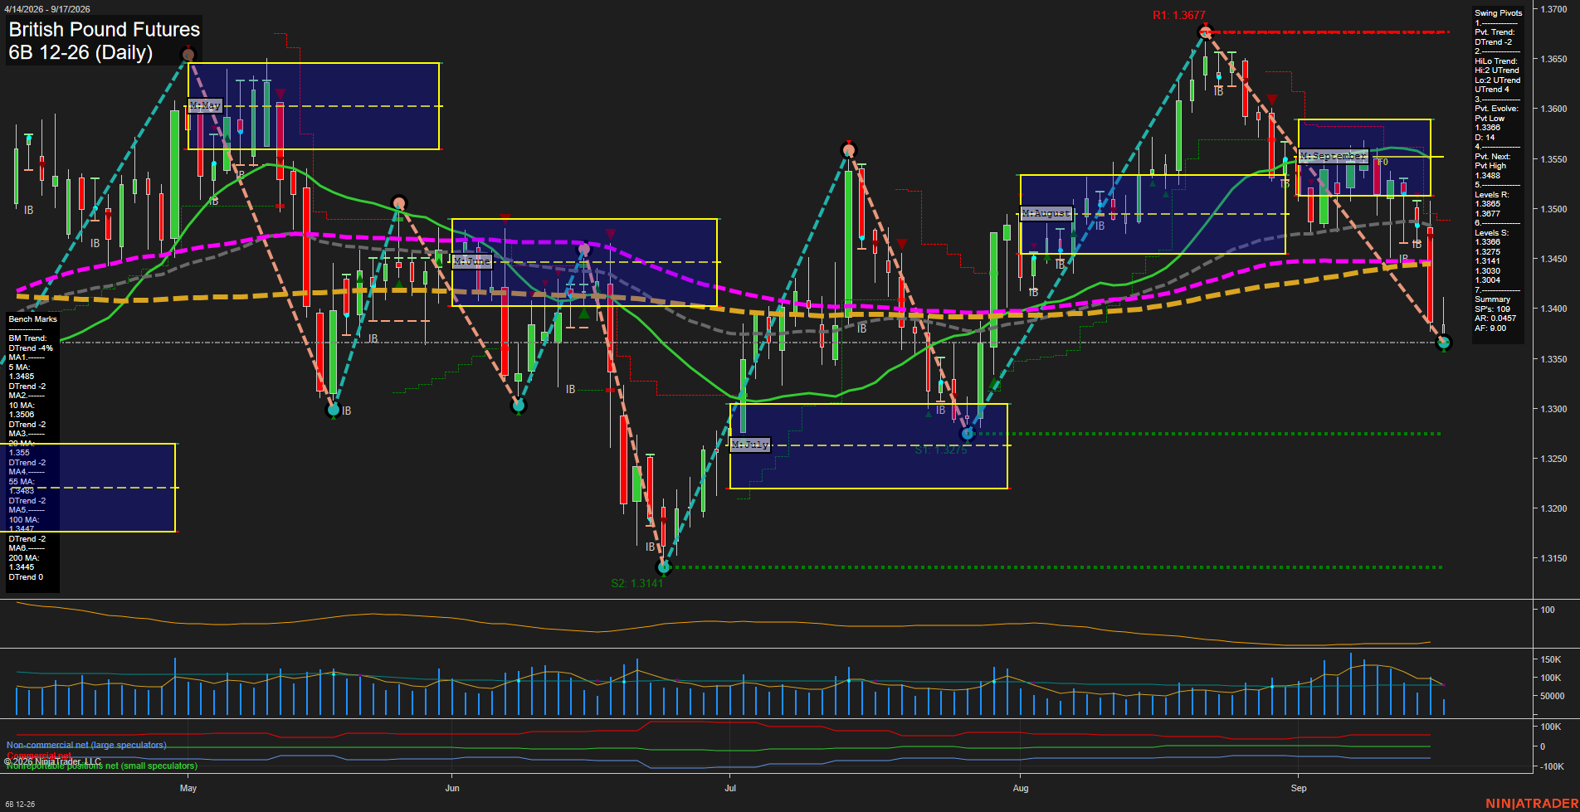Click the 1.3400 price axis label
The width and height of the screenshot is (1580, 812).
pyautogui.click(x=1554, y=309)
